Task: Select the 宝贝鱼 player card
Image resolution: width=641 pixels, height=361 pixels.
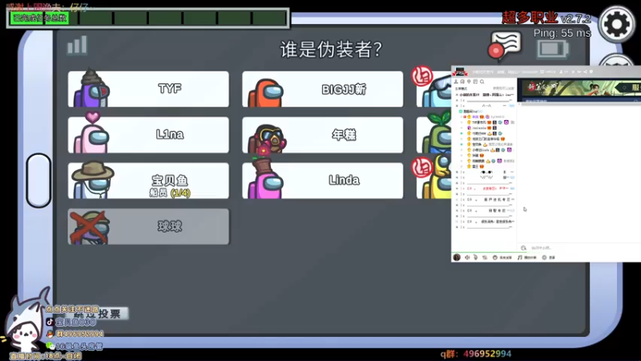Action: tap(148, 181)
